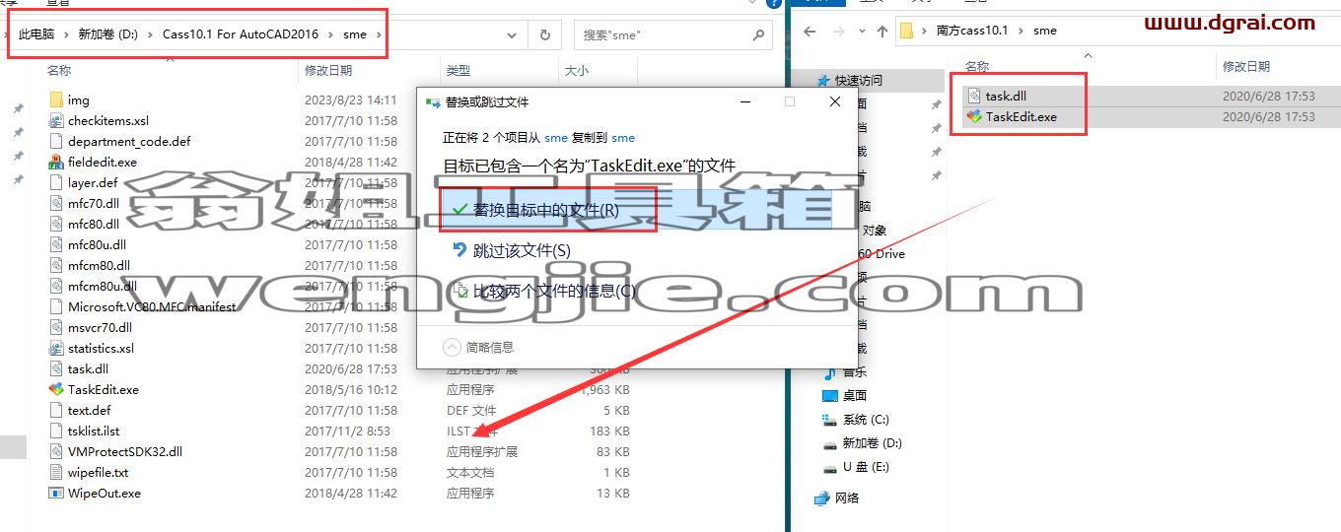Select department_code.def file icon
The height and width of the screenshot is (532, 1341).
tap(56, 141)
